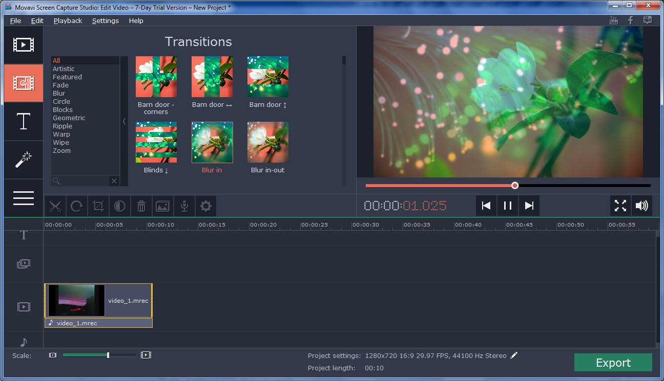Select the Featured category

click(85, 77)
